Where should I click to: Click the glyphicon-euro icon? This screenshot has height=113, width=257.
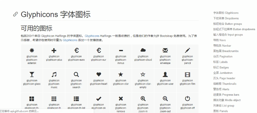point(76,50)
